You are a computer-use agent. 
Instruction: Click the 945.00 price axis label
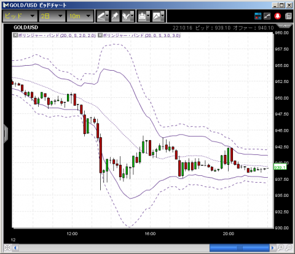coord(282,130)
